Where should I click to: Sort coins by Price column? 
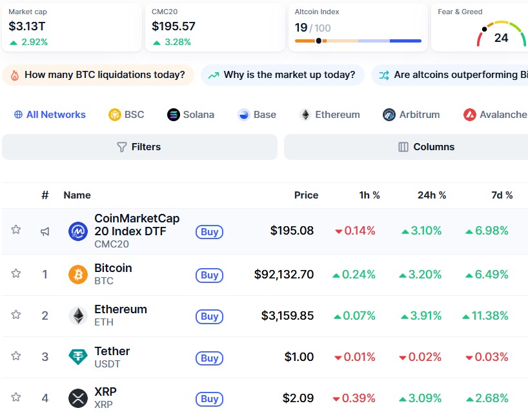tap(306, 195)
